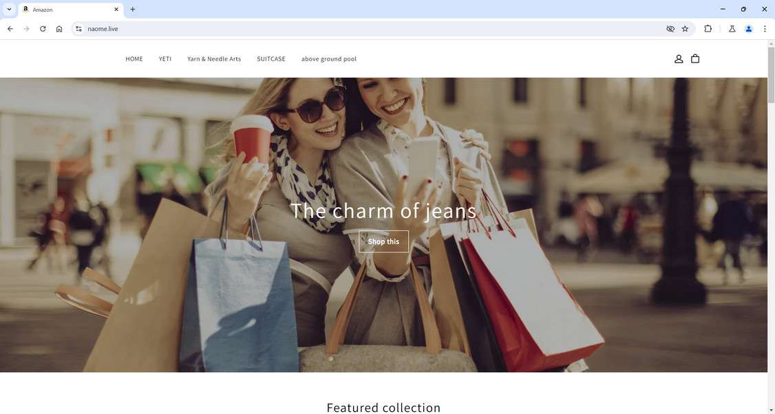The height and width of the screenshot is (414, 775).
Task: Open the SUITCASE navigation link
Action: pyautogui.click(x=271, y=58)
